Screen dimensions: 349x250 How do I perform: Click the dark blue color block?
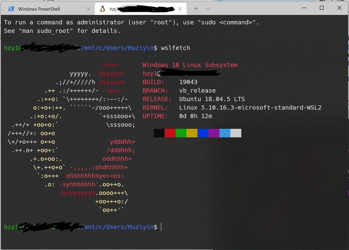[x=203, y=133]
